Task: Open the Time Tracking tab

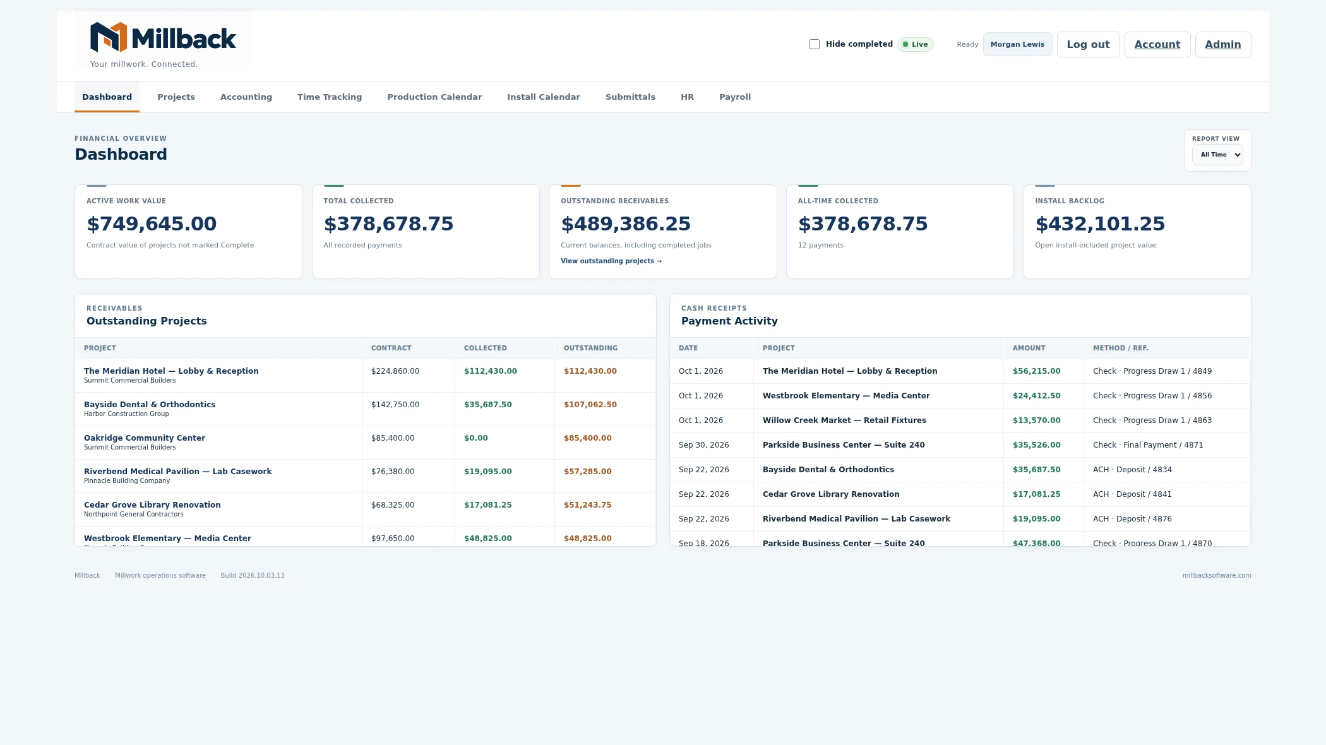Action: (330, 97)
